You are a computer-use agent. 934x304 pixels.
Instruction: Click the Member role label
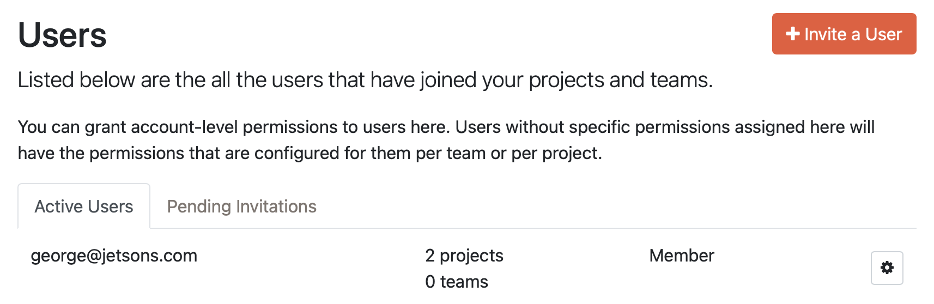click(x=681, y=256)
